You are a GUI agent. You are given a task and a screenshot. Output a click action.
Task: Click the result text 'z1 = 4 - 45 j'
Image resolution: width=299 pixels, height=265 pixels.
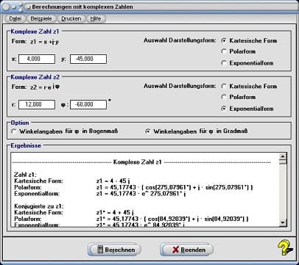113,181
